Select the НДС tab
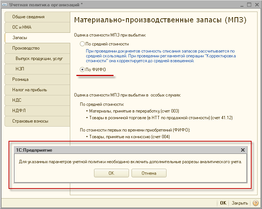 pyautogui.click(x=37, y=100)
